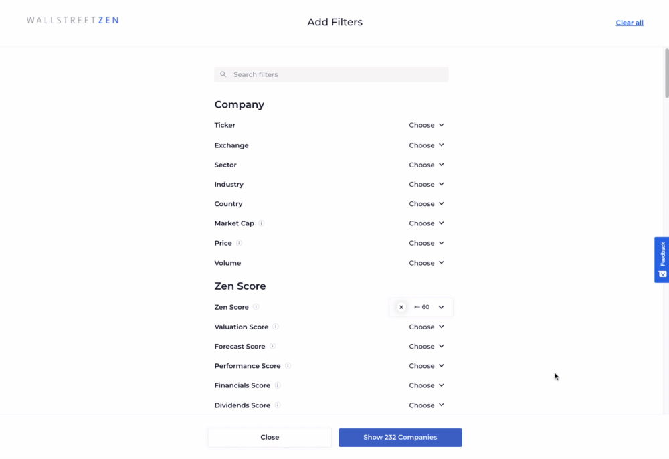Click the Zen Score info icon
Image resolution: width=669 pixels, height=459 pixels.
coord(256,306)
